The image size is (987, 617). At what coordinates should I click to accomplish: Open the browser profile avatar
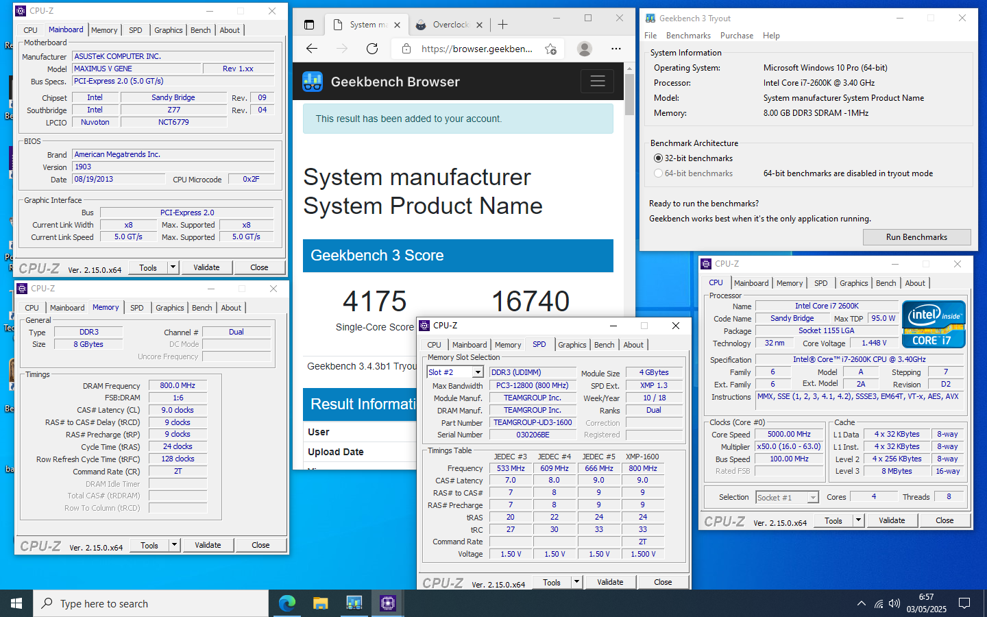tap(585, 49)
